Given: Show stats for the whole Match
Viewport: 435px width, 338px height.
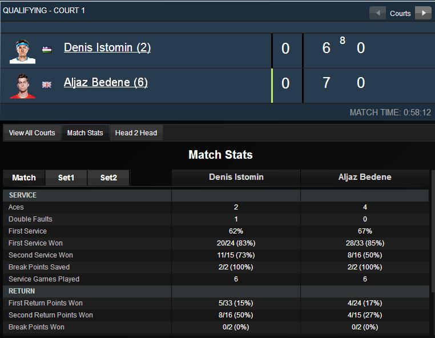Looking at the screenshot, I should click(x=24, y=178).
